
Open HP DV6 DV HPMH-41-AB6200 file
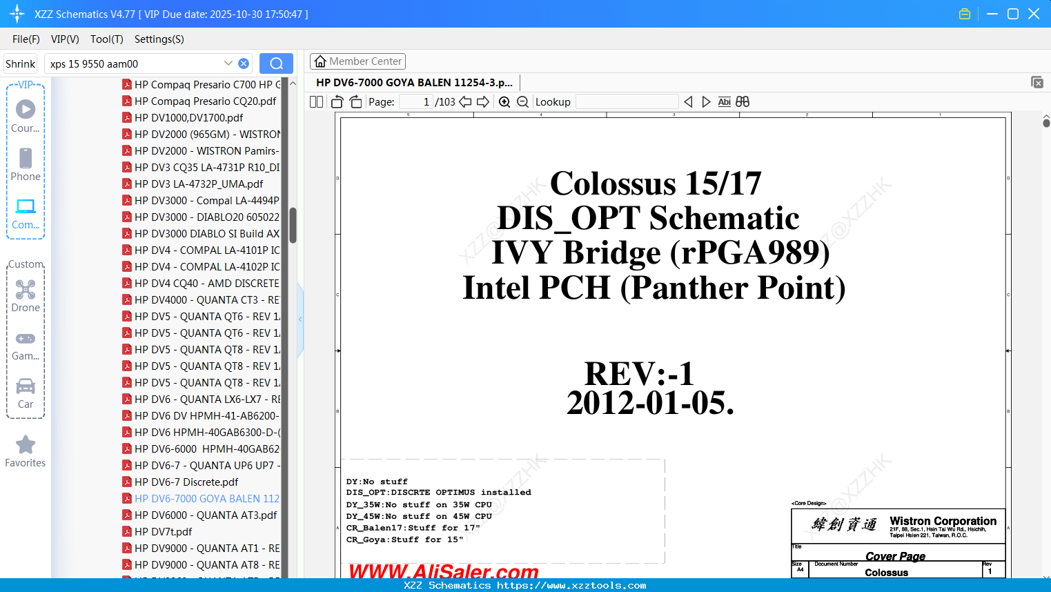[202, 415]
